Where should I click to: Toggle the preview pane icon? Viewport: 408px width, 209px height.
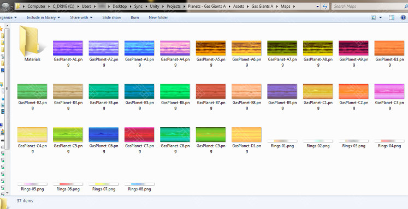coord(392,17)
